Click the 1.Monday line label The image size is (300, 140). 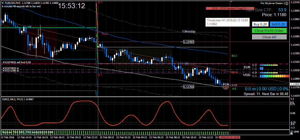189,32
